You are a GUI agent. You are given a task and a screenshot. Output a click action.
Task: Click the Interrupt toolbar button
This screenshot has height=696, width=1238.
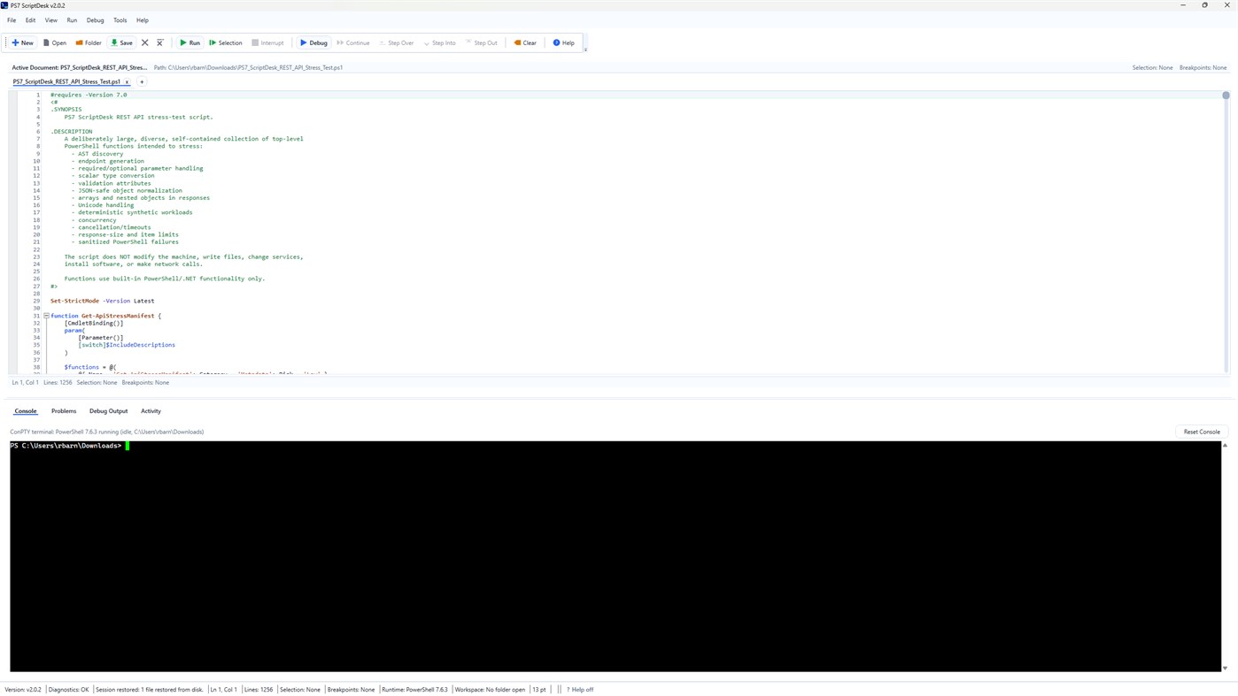click(267, 42)
